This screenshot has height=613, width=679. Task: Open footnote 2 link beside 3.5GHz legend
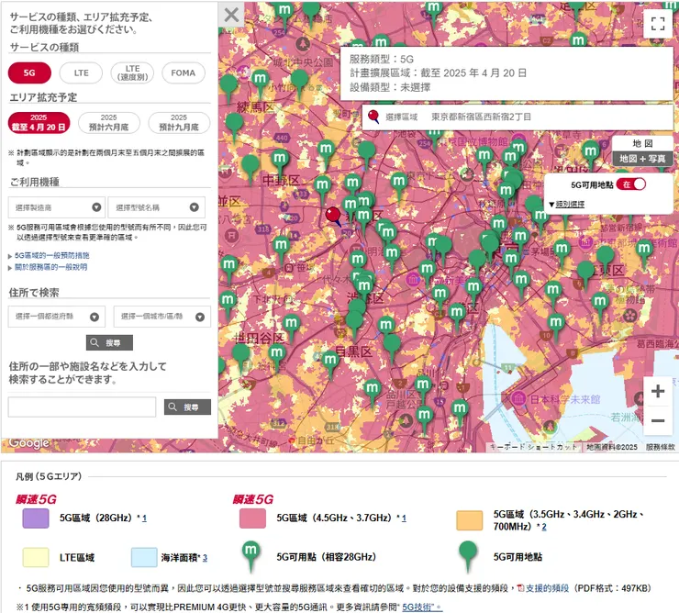click(544, 527)
